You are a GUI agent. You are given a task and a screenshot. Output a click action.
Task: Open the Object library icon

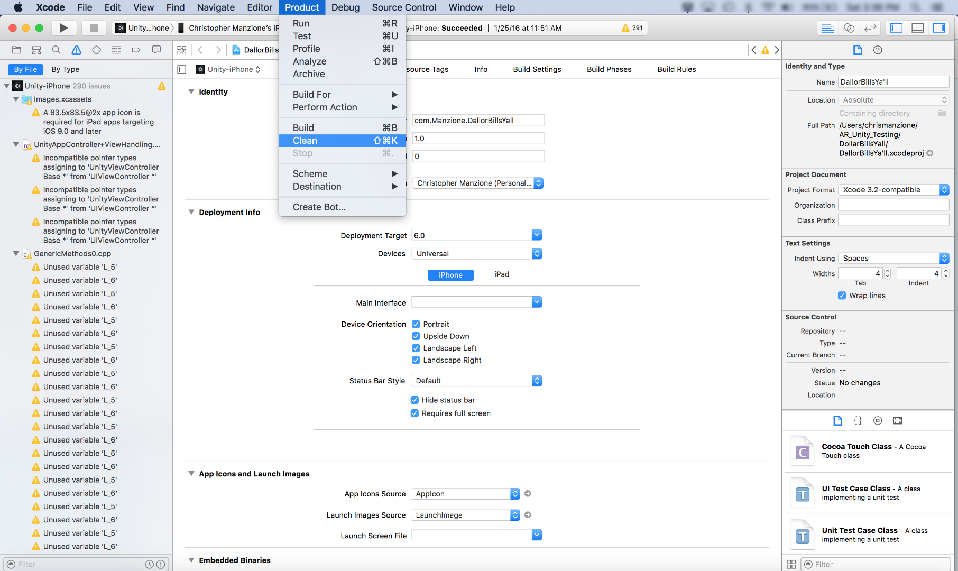click(878, 420)
